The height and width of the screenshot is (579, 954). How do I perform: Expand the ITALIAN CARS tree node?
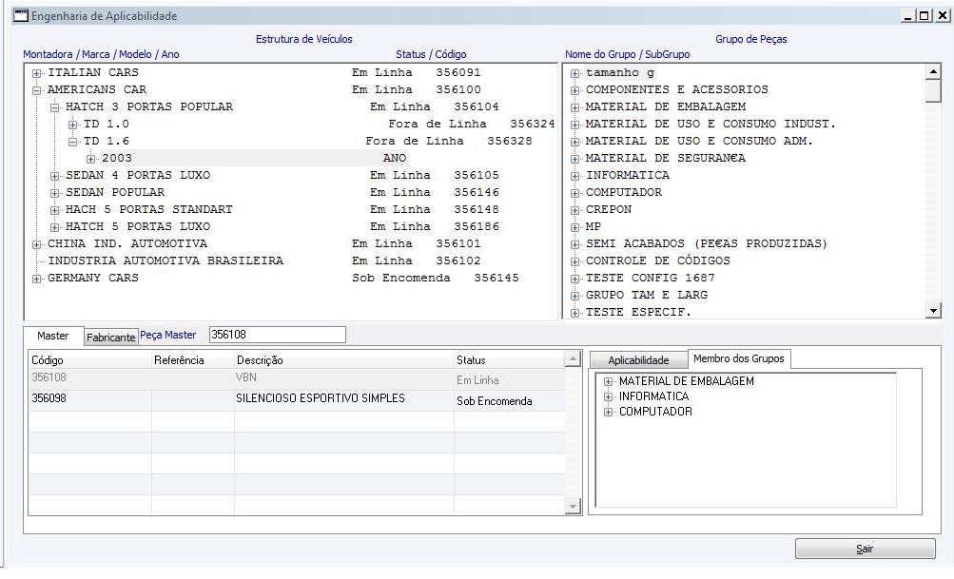(x=36, y=73)
